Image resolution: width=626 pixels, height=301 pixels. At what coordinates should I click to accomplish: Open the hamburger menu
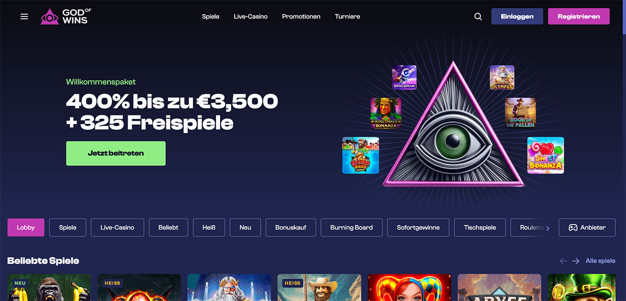(24, 17)
